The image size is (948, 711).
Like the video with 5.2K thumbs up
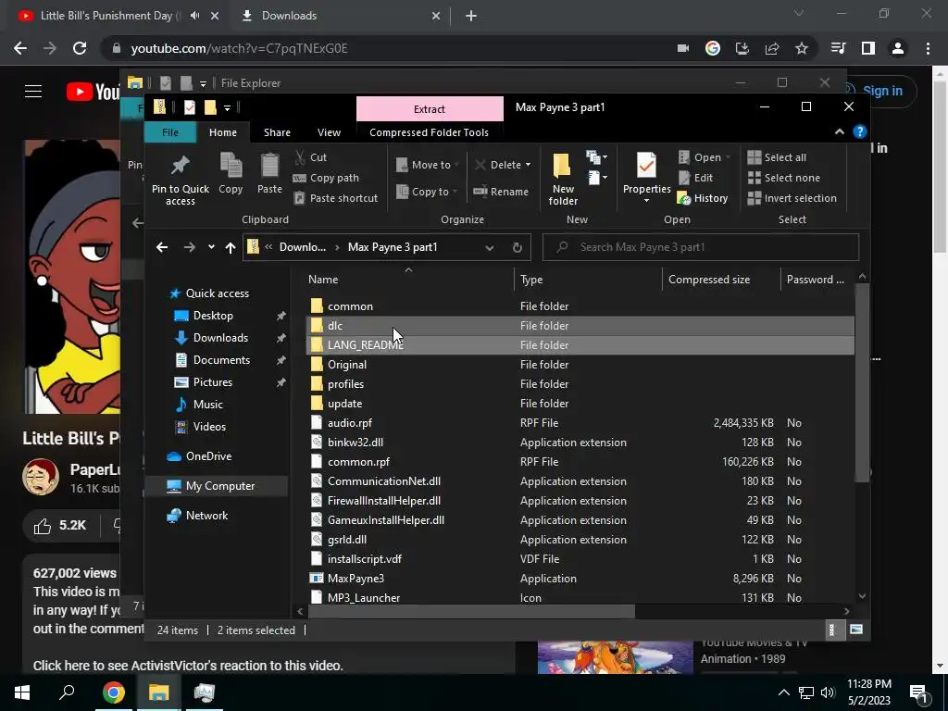coord(60,526)
